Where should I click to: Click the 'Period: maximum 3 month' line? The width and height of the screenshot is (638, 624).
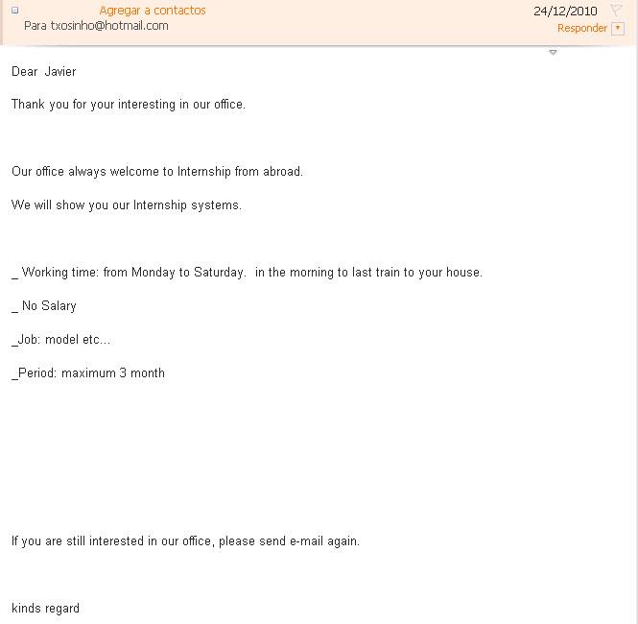89,373
